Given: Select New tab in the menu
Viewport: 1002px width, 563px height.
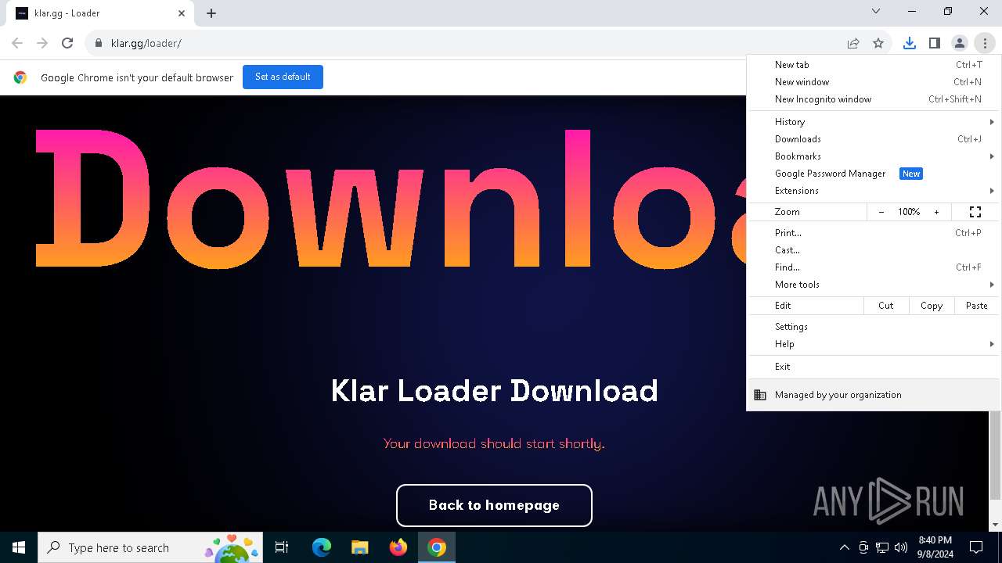Looking at the screenshot, I should point(873,65).
